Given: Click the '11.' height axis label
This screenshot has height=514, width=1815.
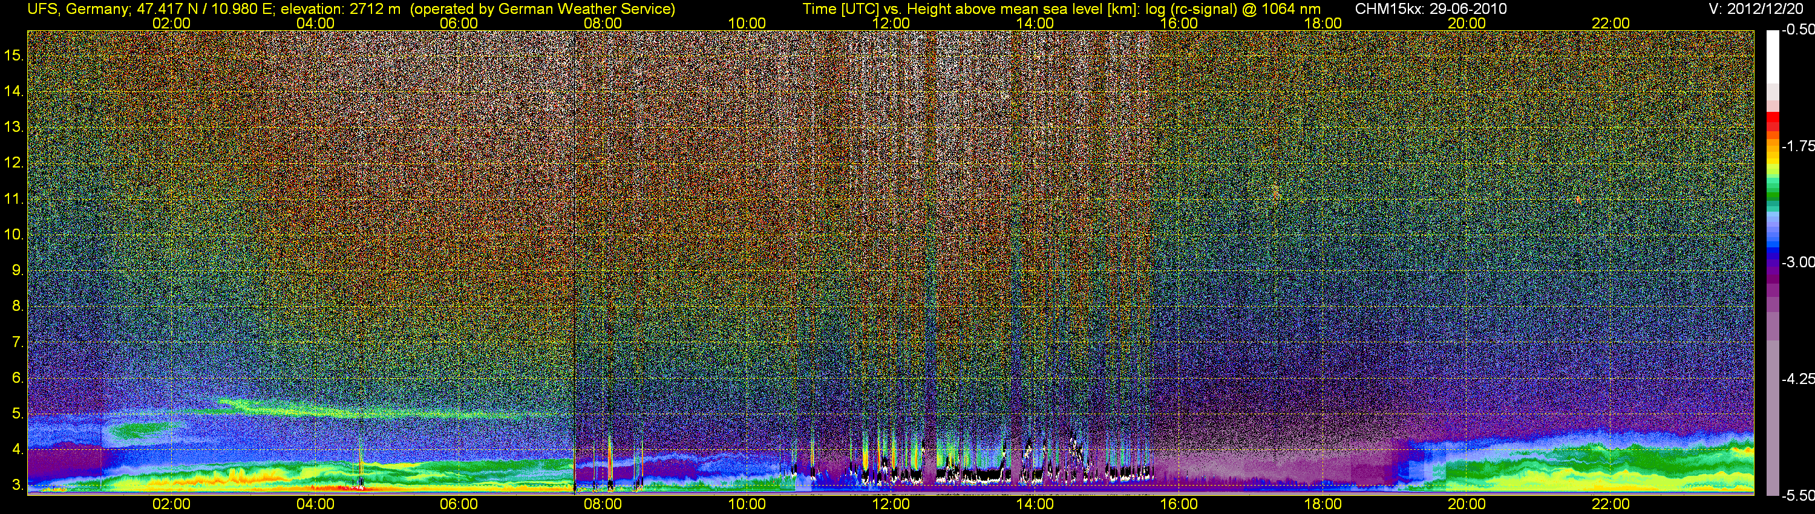Looking at the screenshot, I should pyautogui.click(x=14, y=198).
